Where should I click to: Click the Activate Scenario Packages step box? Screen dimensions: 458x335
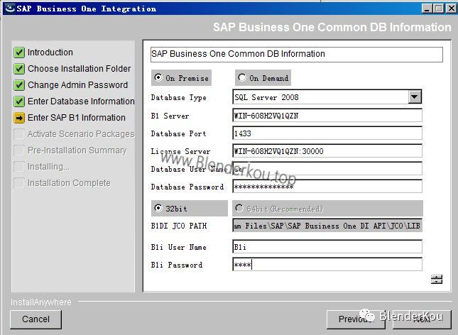pos(19,134)
